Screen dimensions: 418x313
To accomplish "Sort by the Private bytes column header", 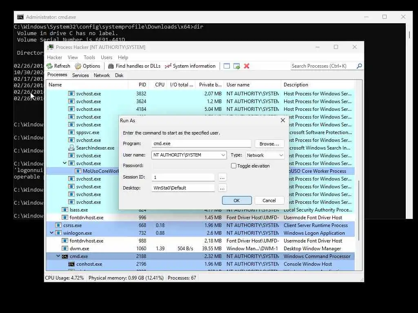I will point(209,85).
